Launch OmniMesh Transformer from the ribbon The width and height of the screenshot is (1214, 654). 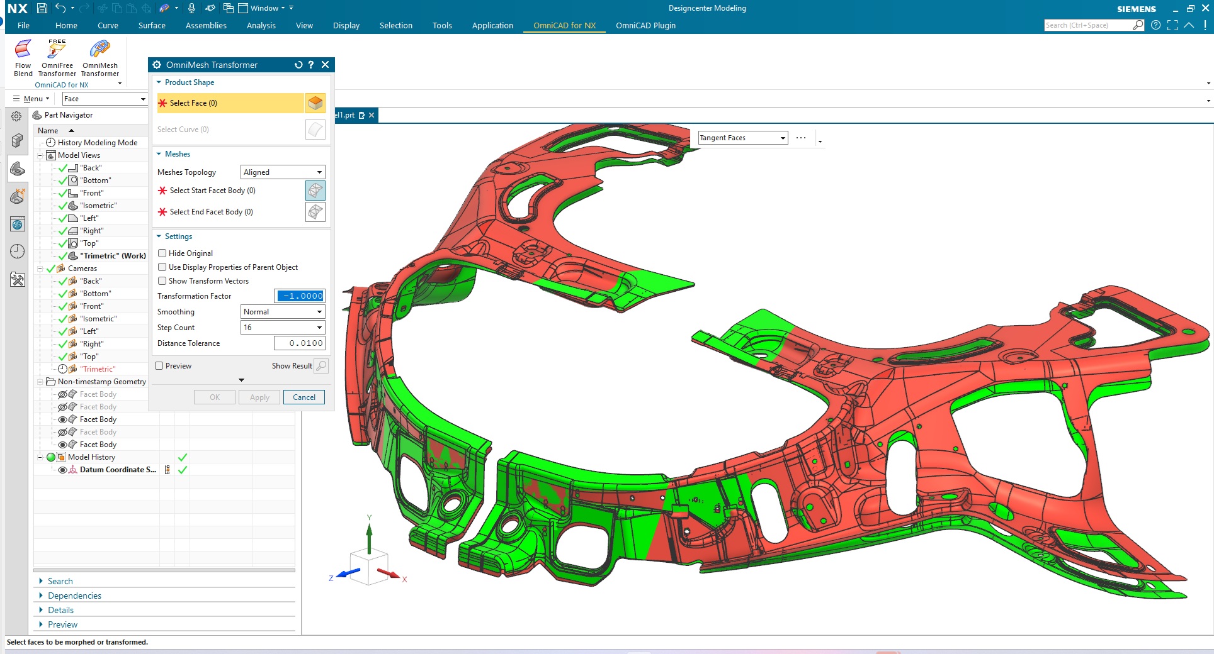click(x=99, y=50)
